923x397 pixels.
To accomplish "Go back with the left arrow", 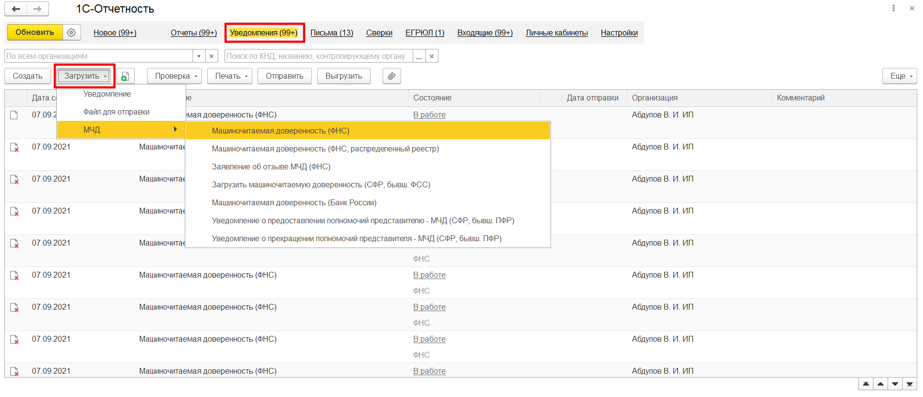I will [16, 9].
